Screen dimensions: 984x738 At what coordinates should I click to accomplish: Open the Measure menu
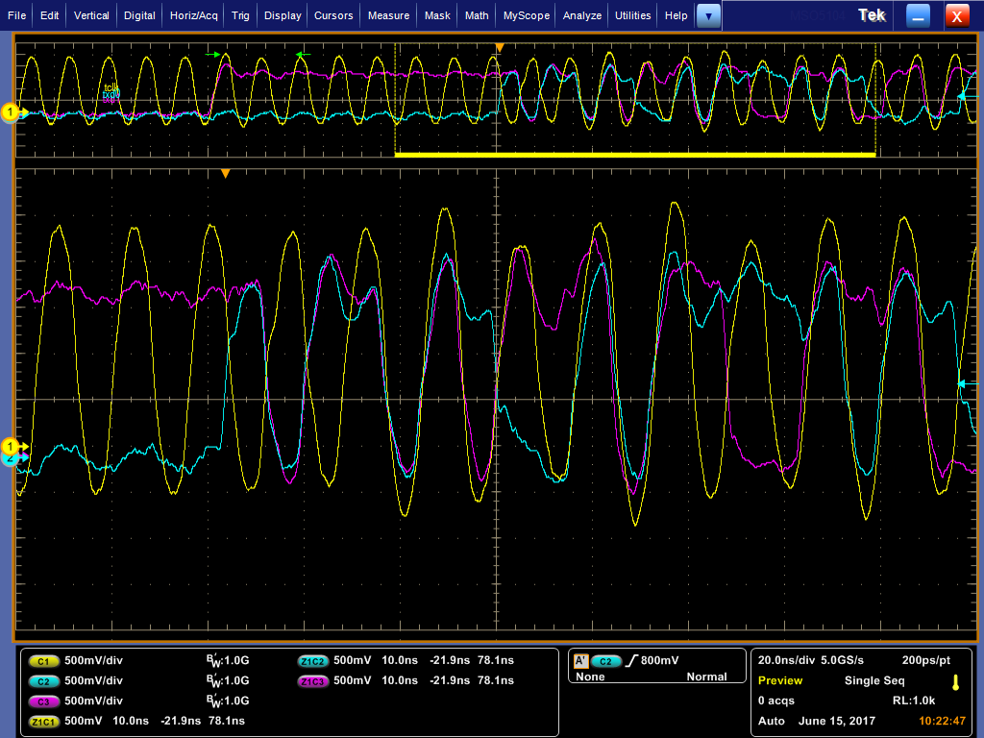click(388, 15)
